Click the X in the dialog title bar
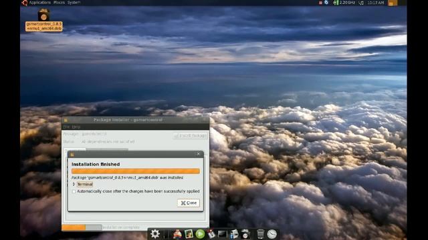 click(x=199, y=154)
